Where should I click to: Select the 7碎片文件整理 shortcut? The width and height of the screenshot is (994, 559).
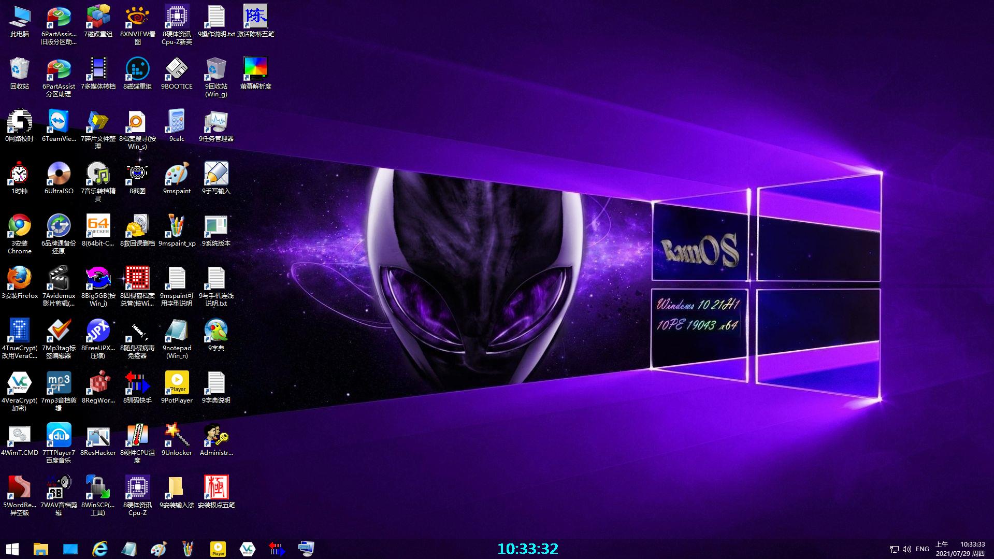pos(98,130)
